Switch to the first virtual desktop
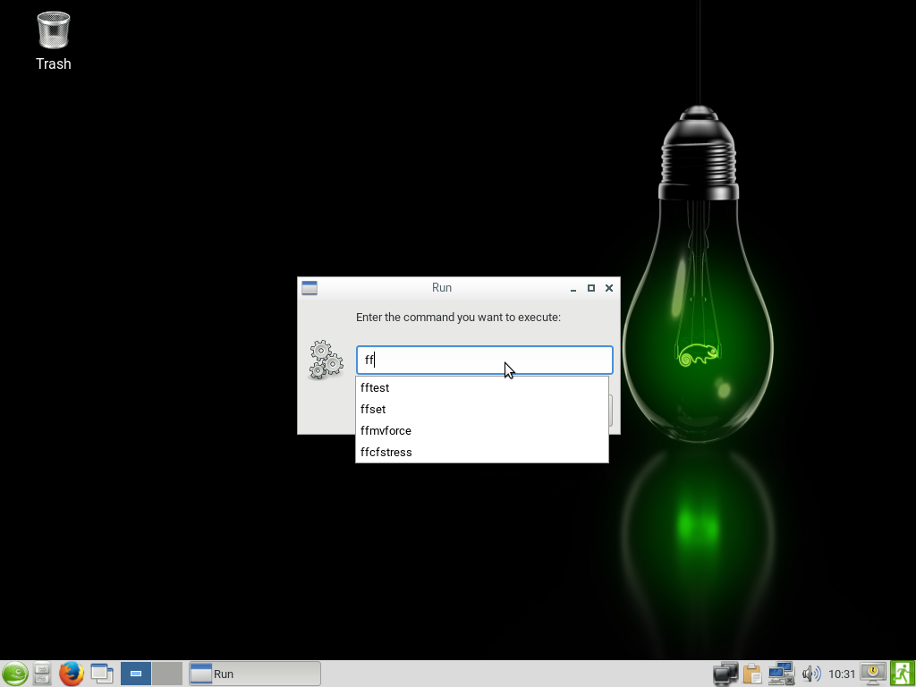The height and width of the screenshot is (687, 916). coord(136,674)
